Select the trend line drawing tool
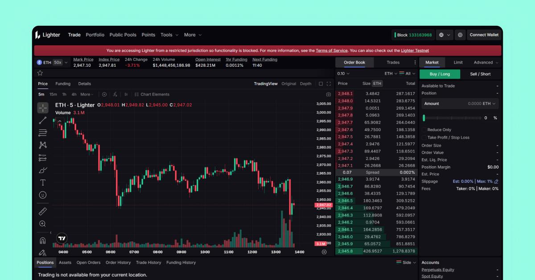 (43, 120)
